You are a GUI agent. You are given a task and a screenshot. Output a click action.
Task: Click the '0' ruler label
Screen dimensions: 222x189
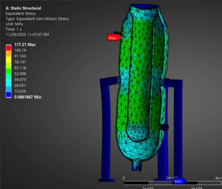pyautogui.click(x=124, y=178)
